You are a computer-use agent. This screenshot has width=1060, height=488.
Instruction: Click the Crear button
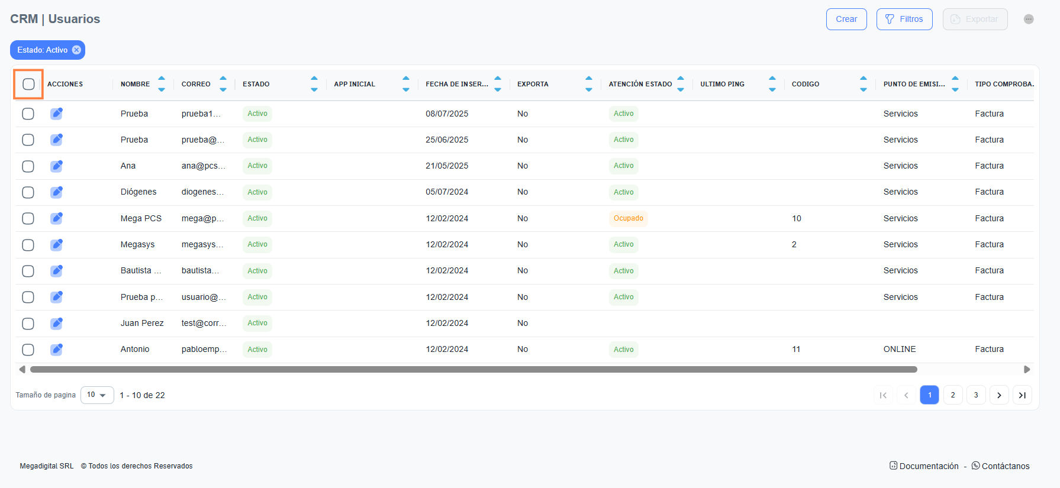846,19
